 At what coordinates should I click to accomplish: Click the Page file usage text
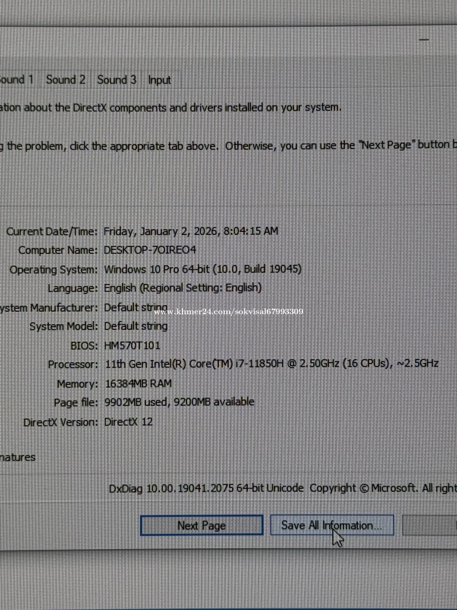179,402
